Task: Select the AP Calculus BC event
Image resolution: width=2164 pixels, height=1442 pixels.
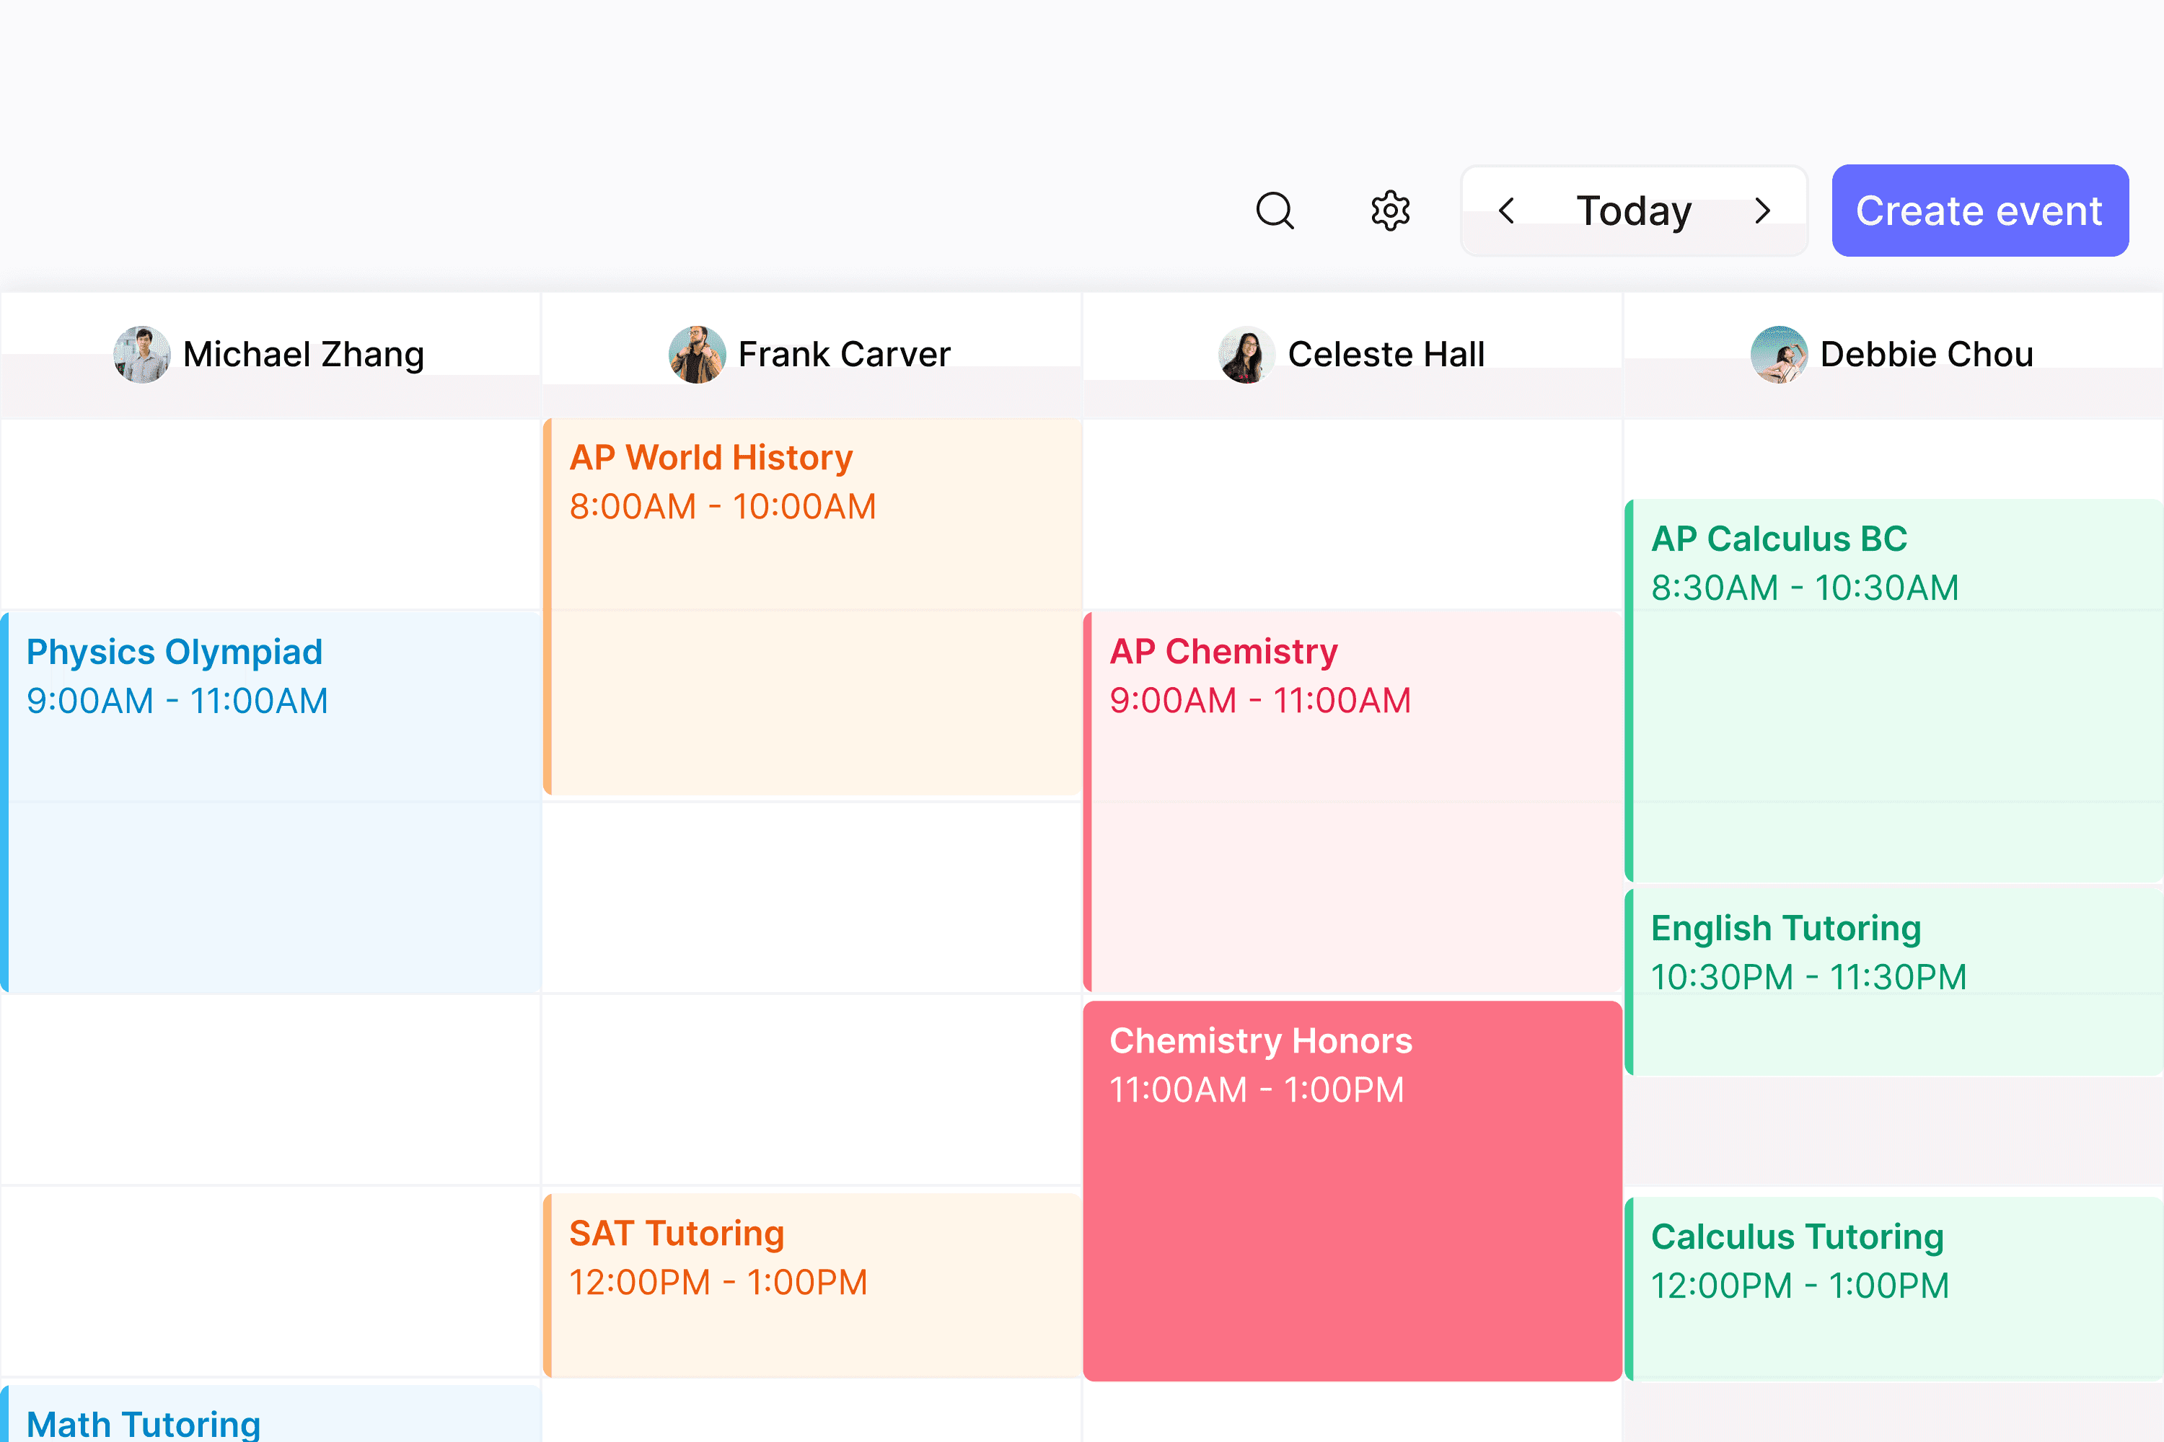Action: [1894, 690]
